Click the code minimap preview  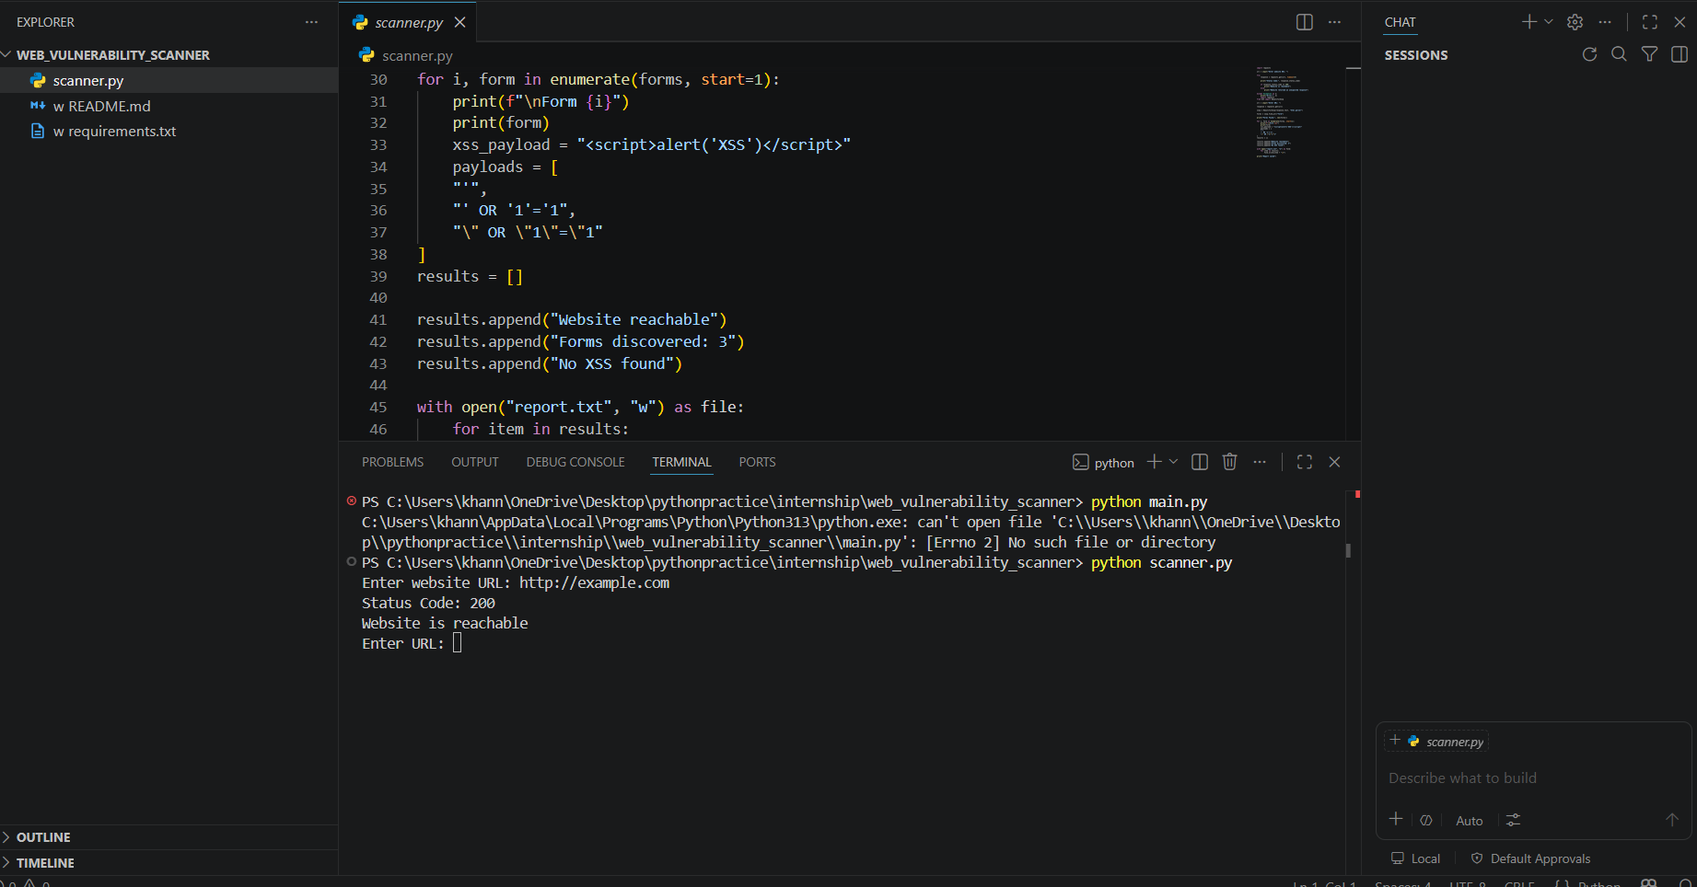(x=1284, y=112)
